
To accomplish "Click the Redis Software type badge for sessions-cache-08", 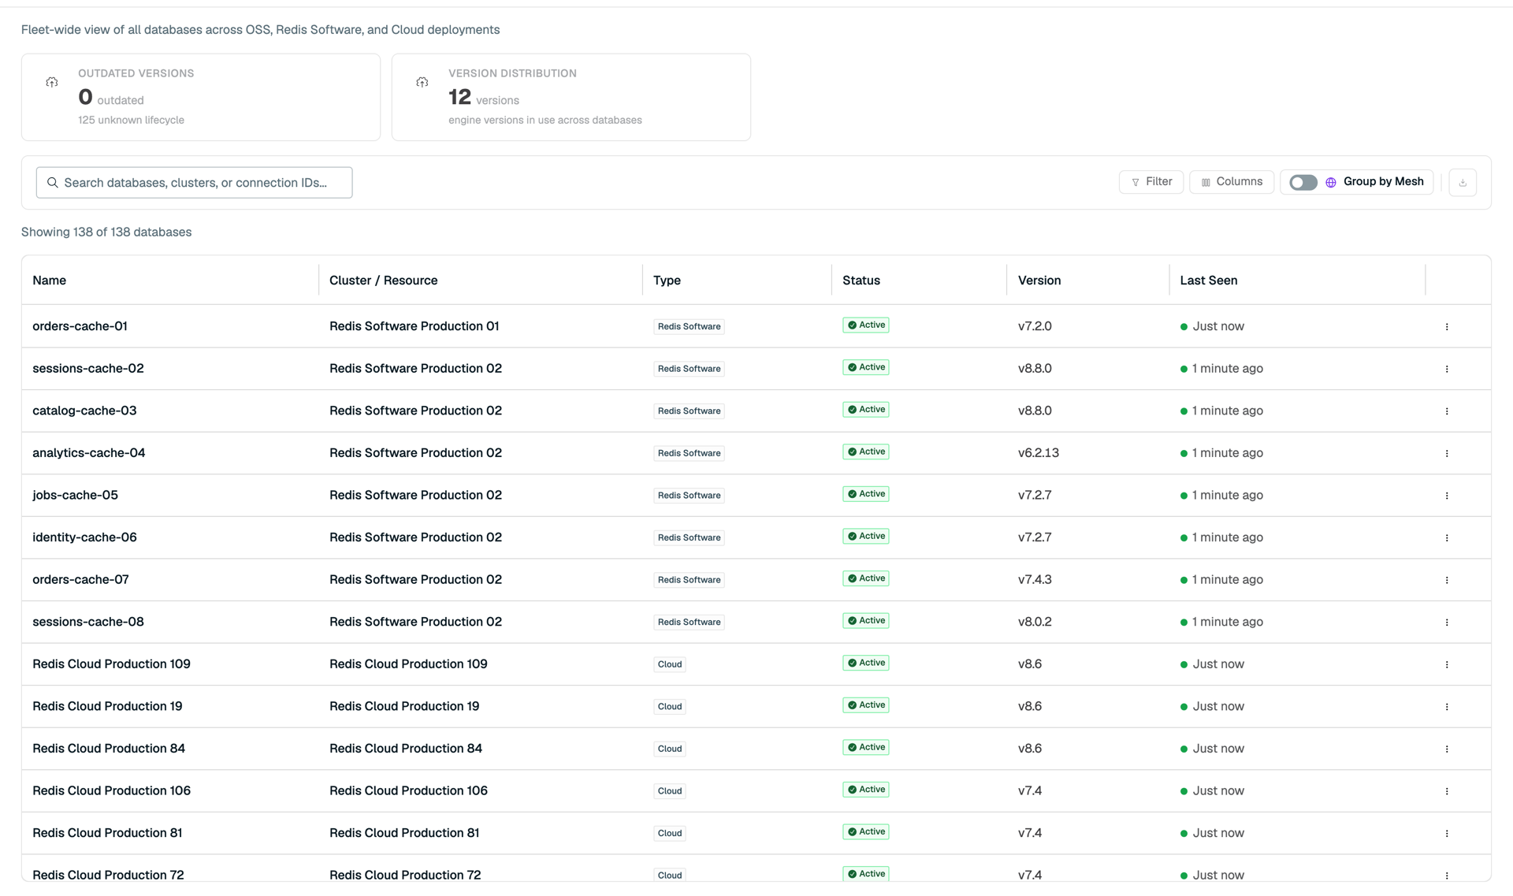I will [689, 623].
